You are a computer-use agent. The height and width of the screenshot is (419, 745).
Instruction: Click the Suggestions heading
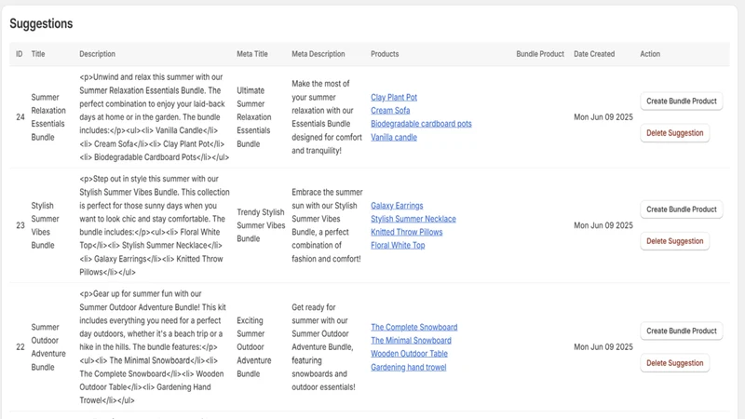(41, 24)
